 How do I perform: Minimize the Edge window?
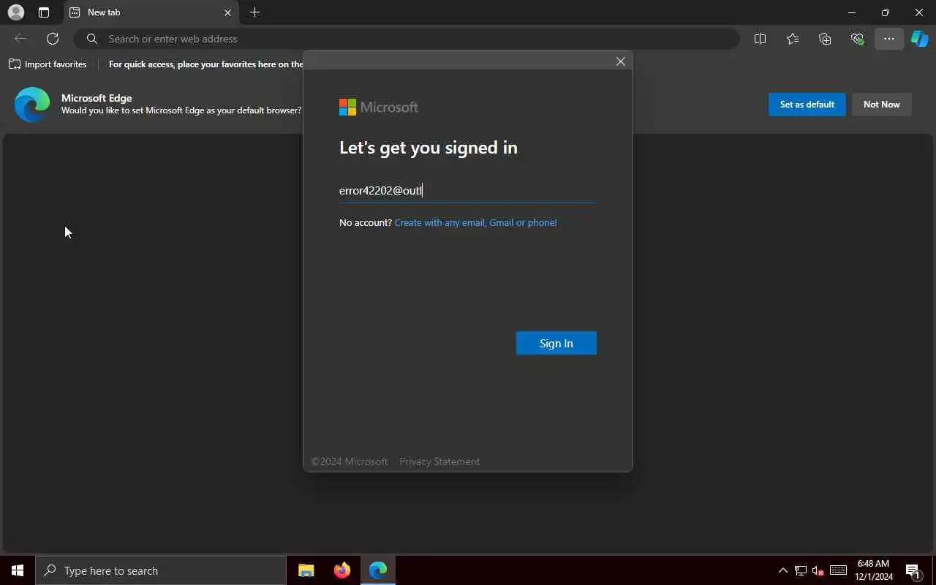pyautogui.click(x=851, y=12)
